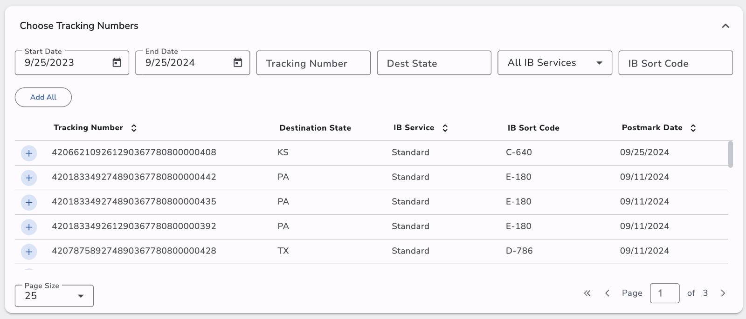Open the End Date calendar picker
Image resolution: width=746 pixels, height=319 pixels.
[x=238, y=63]
